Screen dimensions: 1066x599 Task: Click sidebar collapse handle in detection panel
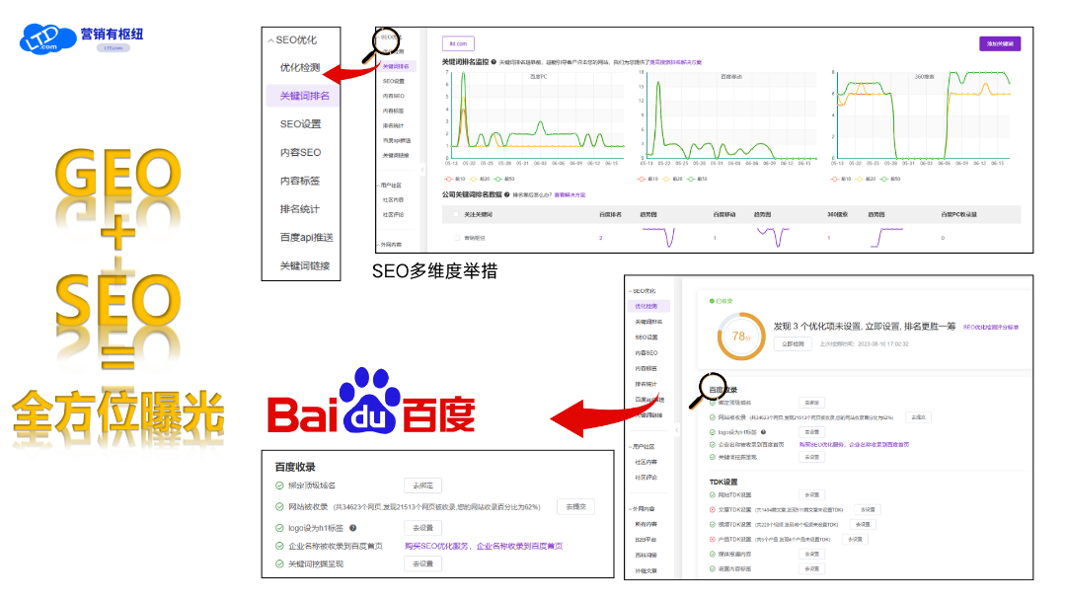pos(676,430)
